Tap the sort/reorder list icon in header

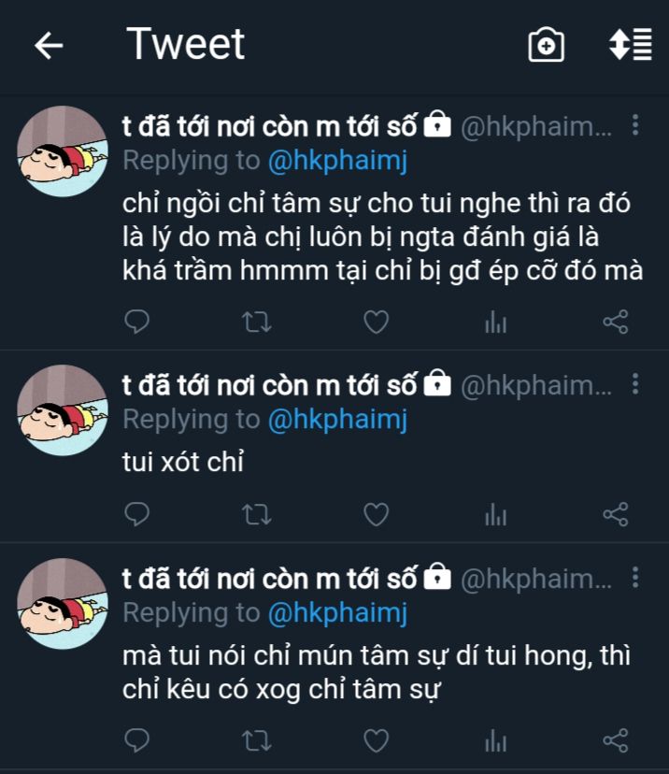631,45
